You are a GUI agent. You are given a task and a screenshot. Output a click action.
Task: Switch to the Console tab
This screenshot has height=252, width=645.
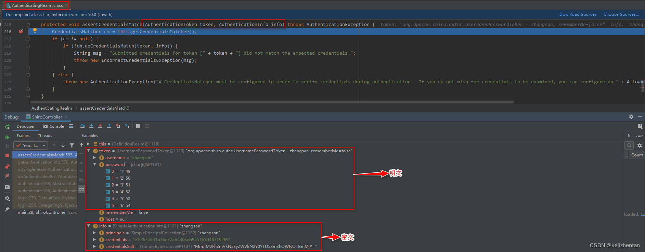pyautogui.click(x=53, y=126)
